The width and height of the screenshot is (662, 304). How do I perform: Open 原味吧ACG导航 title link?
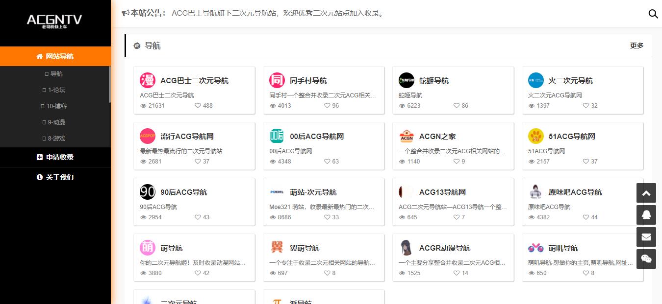pyautogui.click(x=575, y=192)
